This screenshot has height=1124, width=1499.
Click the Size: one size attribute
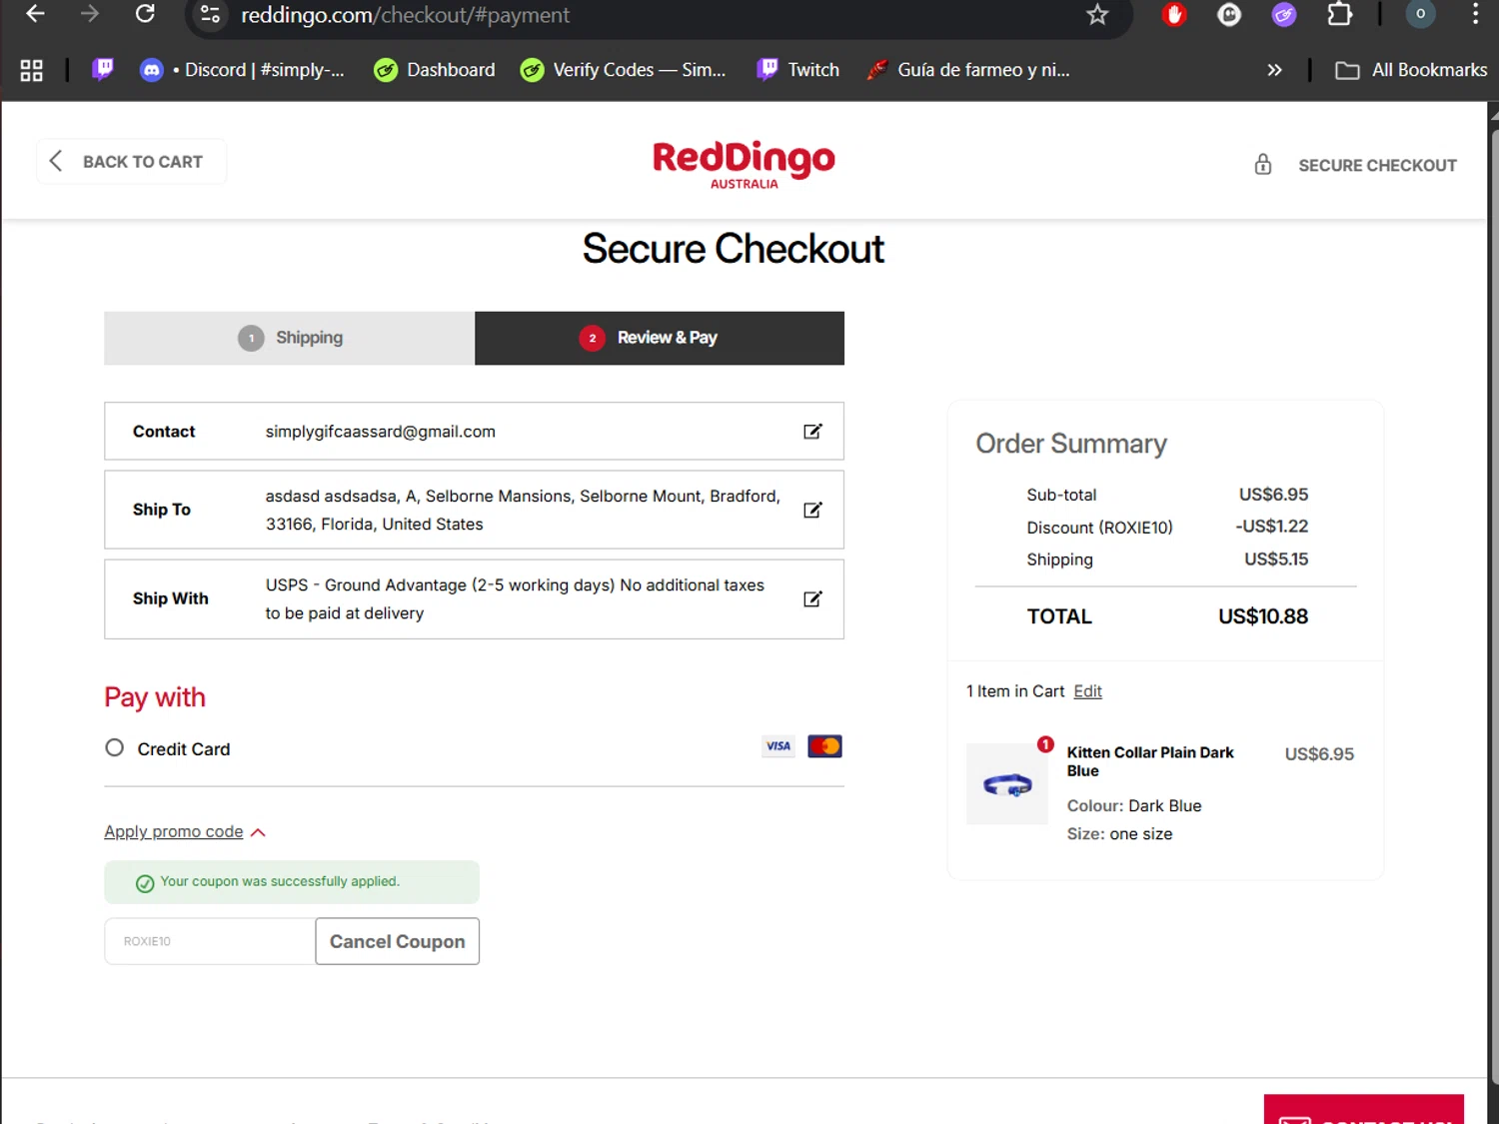1119,834
